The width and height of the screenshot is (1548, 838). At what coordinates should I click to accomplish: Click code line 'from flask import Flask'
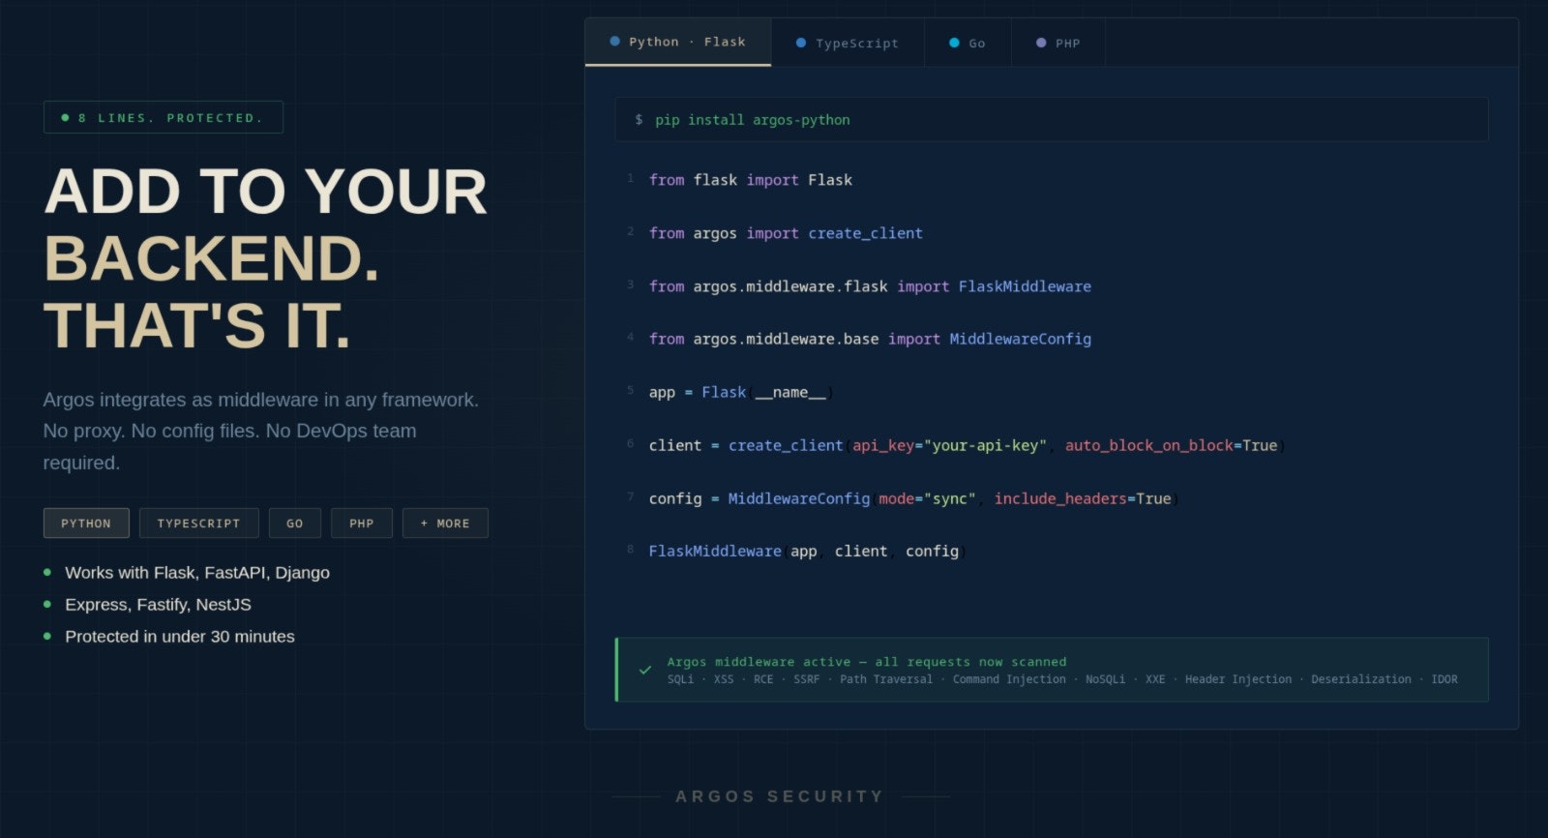[x=751, y=180]
